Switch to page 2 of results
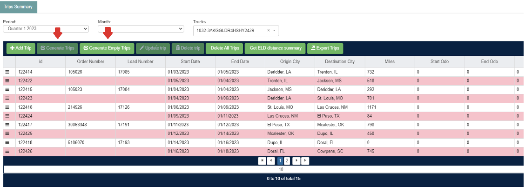525x187 pixels. tap(287, 160)
